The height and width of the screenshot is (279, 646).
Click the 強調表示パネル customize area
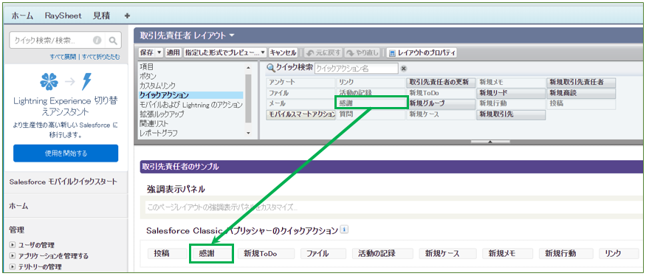click(394, 207)
